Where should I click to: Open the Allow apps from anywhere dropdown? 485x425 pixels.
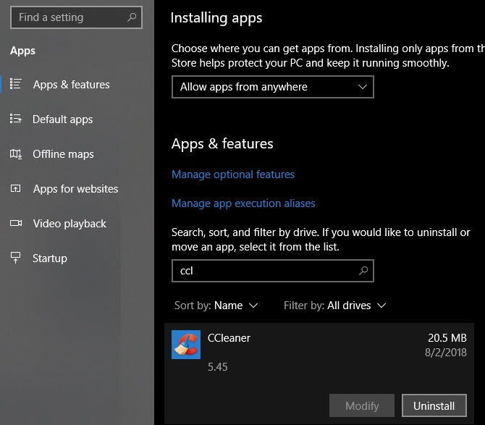[272, 87]
